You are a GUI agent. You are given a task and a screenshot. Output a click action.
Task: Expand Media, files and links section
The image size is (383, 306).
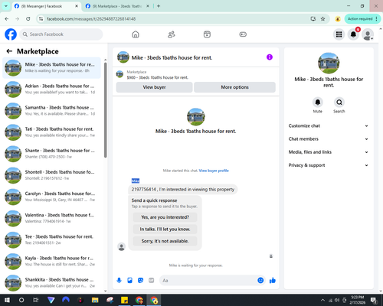[x=329, y=152]
